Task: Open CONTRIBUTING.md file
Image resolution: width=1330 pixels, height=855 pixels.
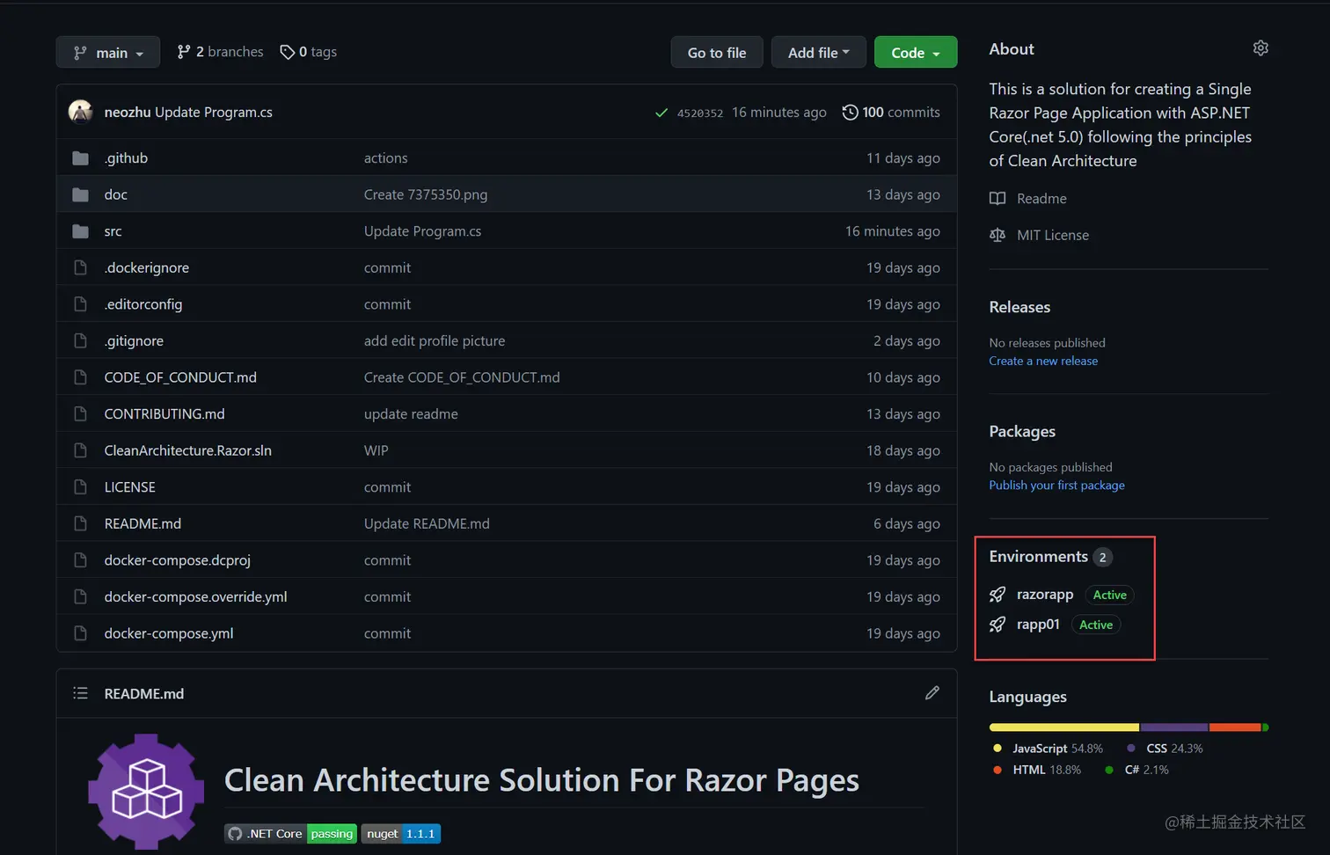Action: (164, 413)
